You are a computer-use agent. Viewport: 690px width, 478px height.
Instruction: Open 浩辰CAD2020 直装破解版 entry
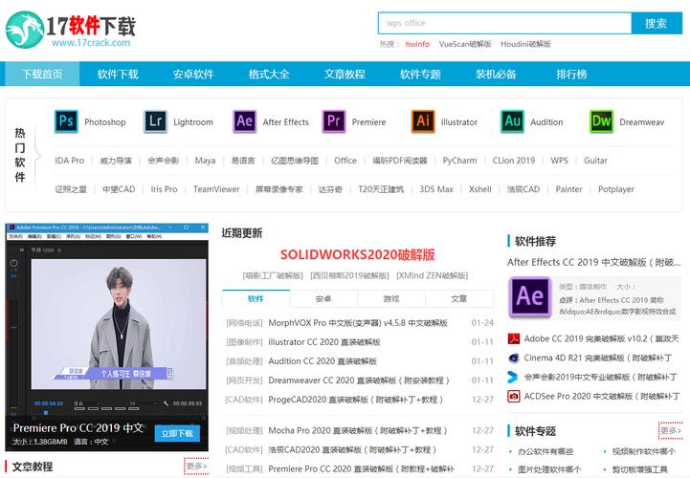(352, 450)
